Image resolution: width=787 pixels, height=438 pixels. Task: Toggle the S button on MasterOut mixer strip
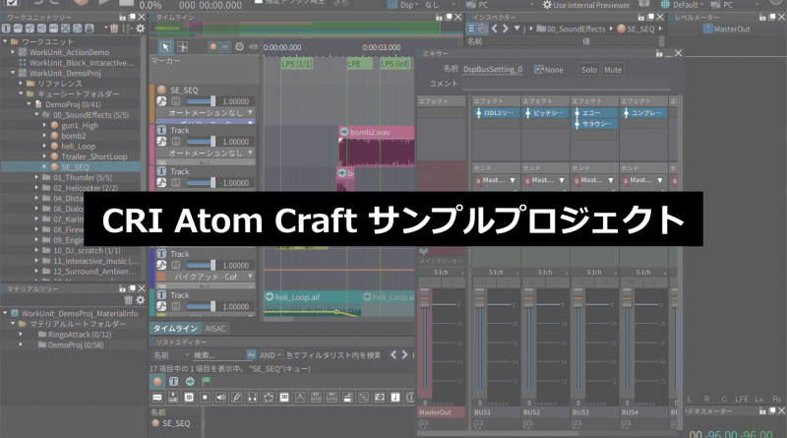point(453,282)
